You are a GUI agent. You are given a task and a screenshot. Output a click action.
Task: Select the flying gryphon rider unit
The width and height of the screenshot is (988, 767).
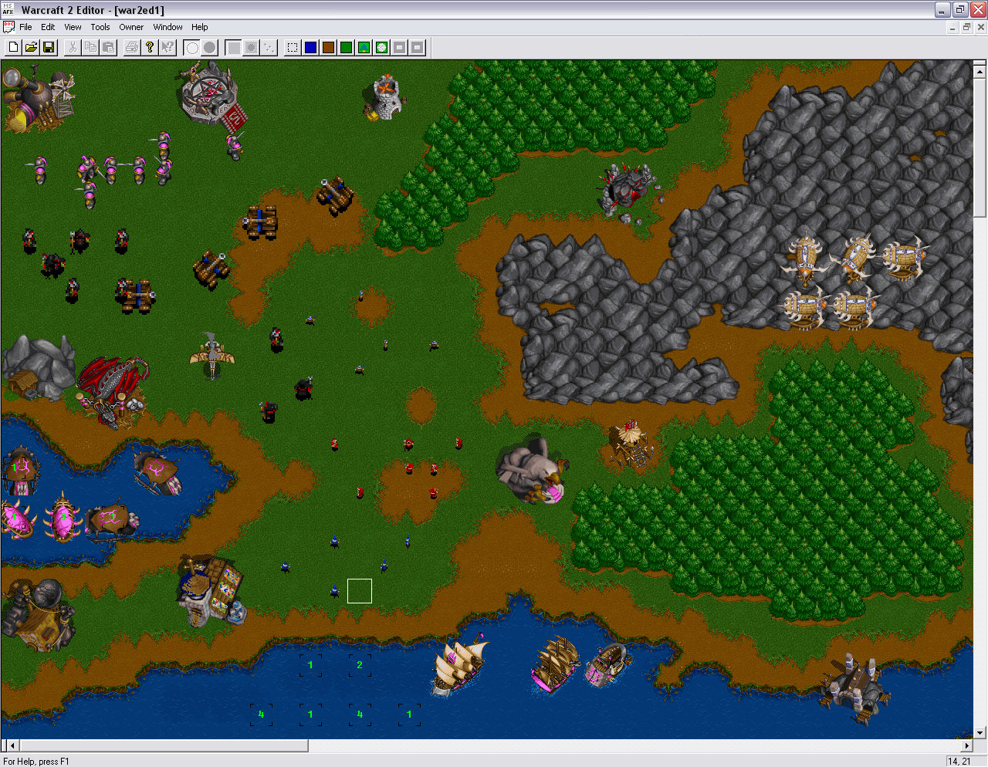tap(211, 355)
